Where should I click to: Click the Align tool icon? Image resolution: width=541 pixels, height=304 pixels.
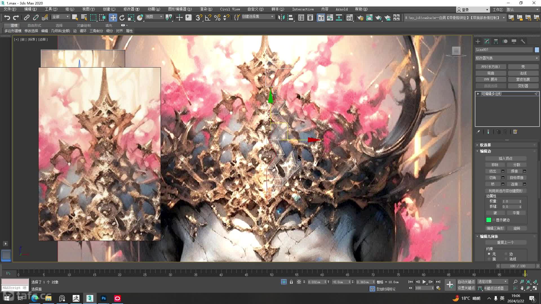pos(290,18)
